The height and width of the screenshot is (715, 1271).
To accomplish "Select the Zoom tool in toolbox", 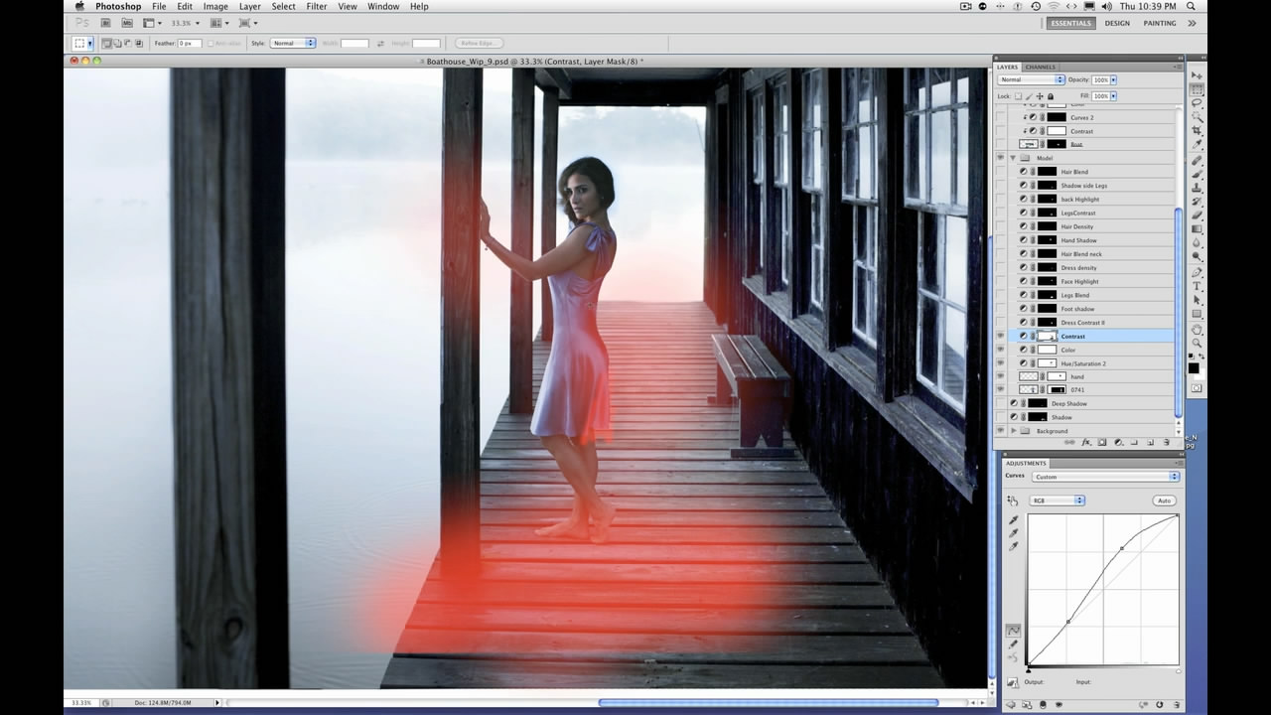I will coord(1197,343).
